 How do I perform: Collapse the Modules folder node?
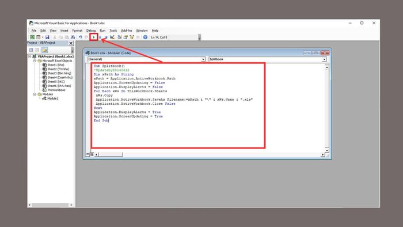click(35, 94)
